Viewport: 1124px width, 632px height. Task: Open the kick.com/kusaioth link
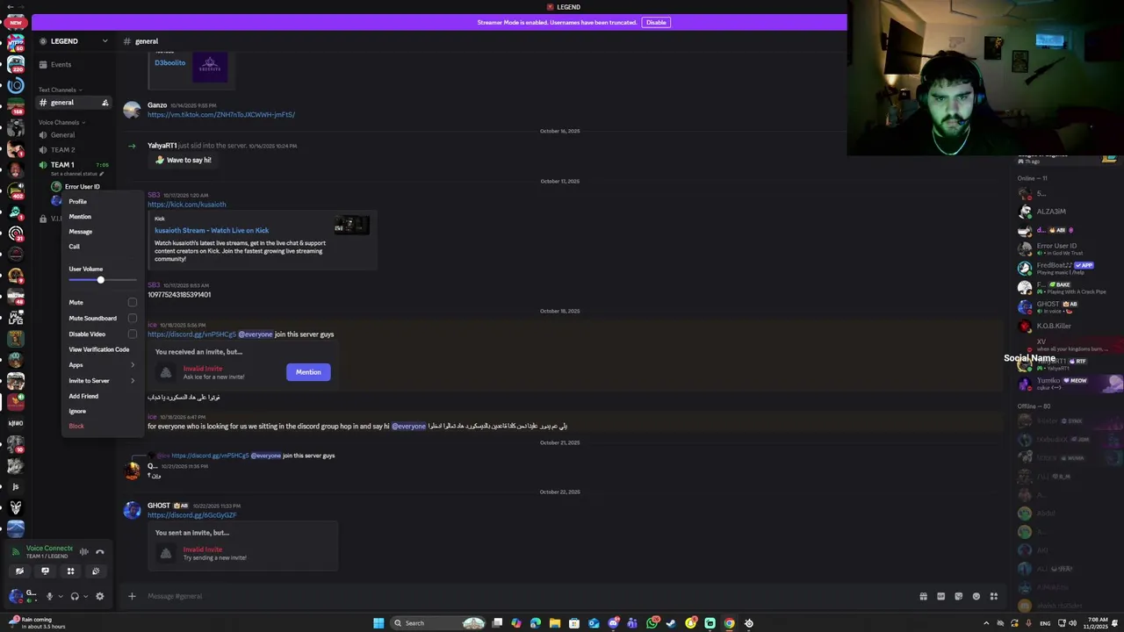coord(186,205)
